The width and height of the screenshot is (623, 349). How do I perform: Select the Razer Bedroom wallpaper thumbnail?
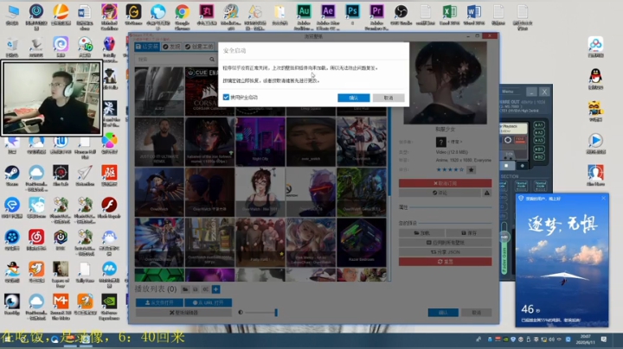(361, 243)
